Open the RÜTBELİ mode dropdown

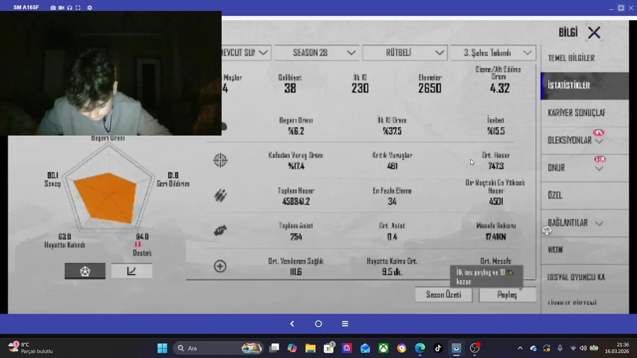pyautogui.click(x=404, y=53)
